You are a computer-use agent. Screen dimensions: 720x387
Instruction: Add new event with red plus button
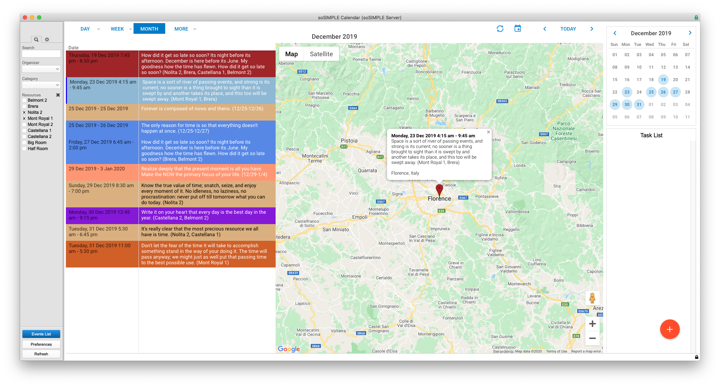pyautogui.click(x=670, y=329)
